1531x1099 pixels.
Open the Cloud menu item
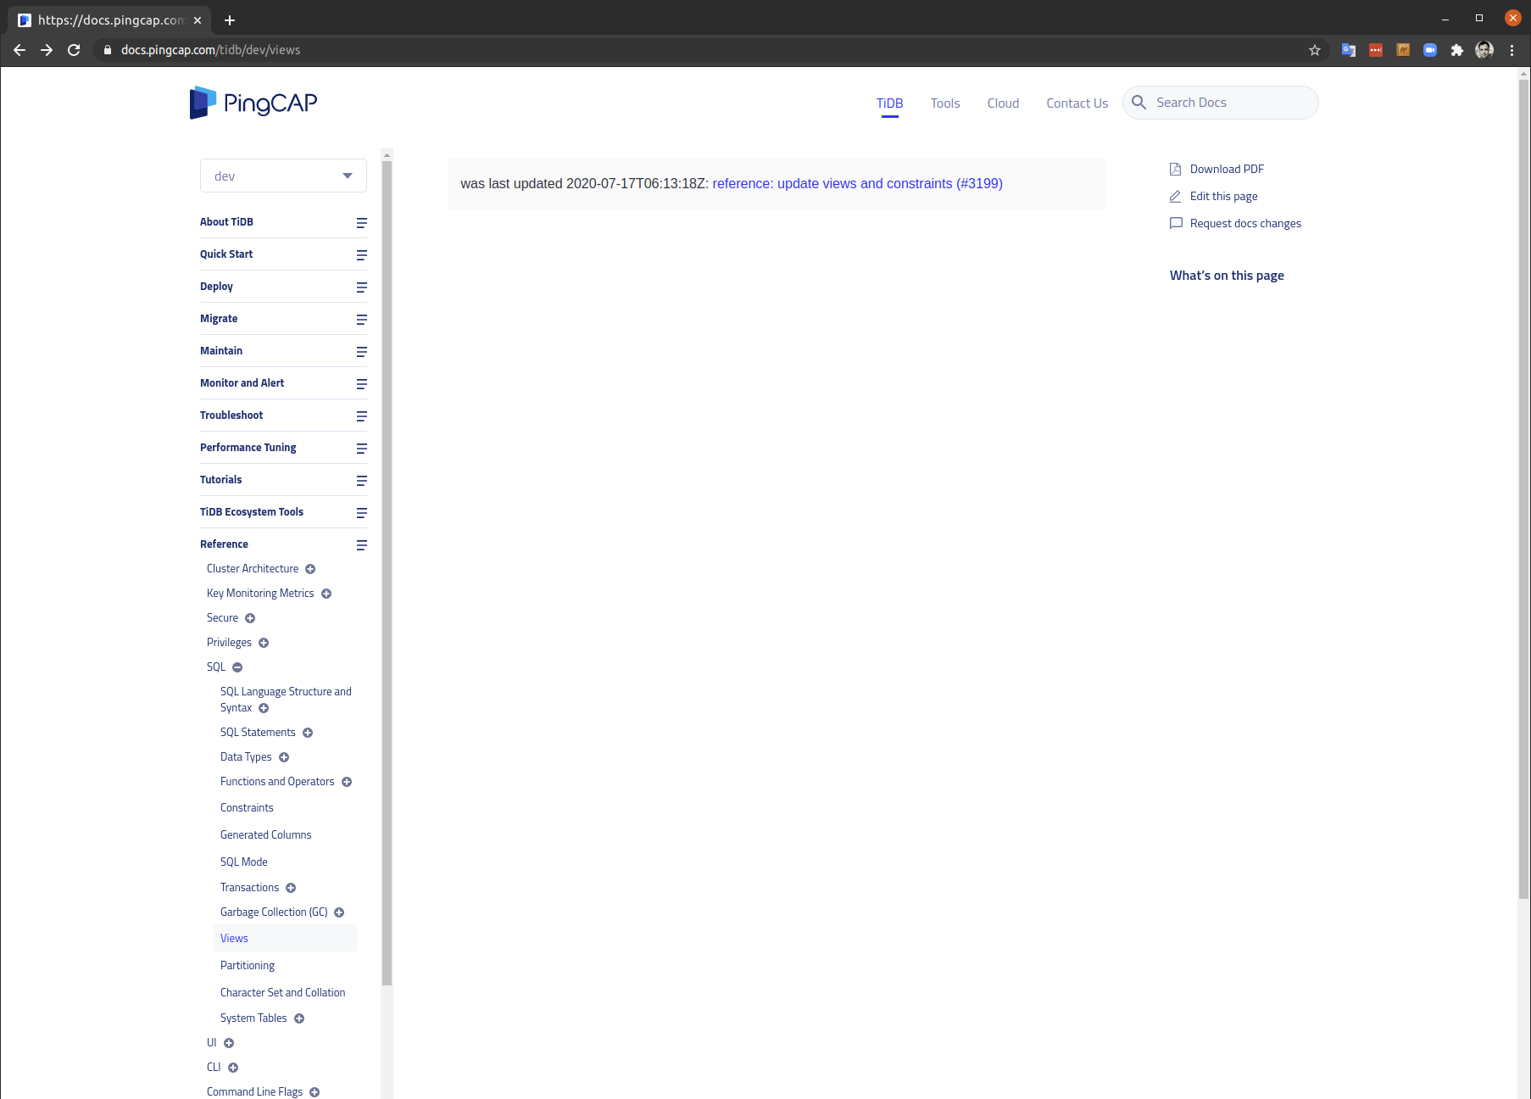(x=1003, y=103)
